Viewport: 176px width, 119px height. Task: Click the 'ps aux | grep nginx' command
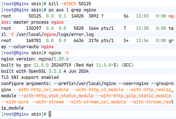click(72, 10)
